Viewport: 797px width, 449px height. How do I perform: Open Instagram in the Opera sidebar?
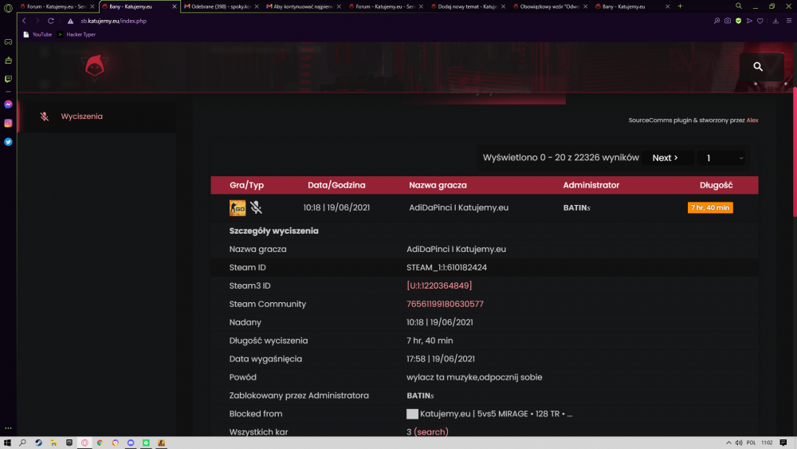pos(8,123)
